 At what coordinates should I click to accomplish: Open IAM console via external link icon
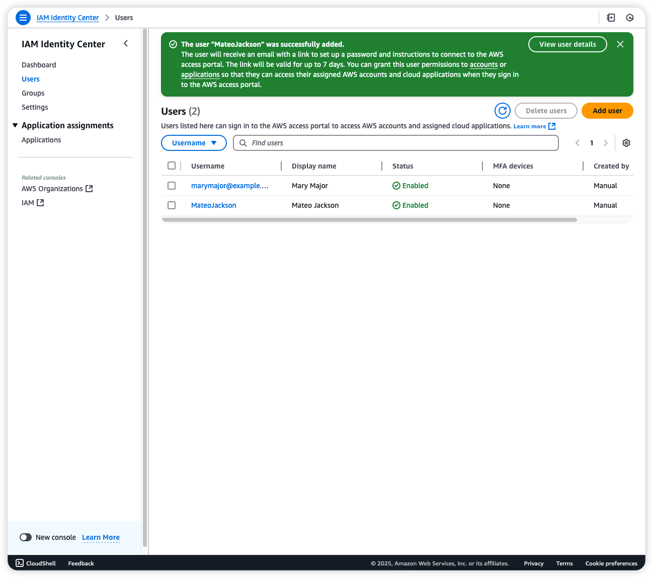point(42,202)
